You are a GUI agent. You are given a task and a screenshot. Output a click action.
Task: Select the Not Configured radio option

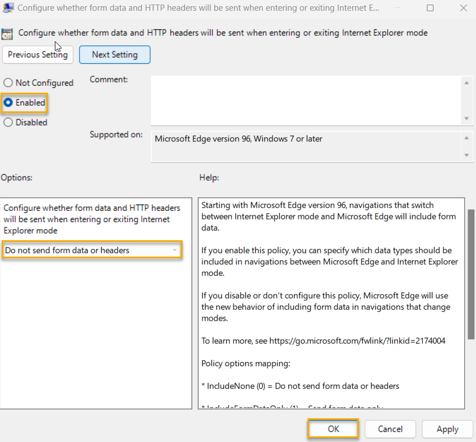[8, 83]
